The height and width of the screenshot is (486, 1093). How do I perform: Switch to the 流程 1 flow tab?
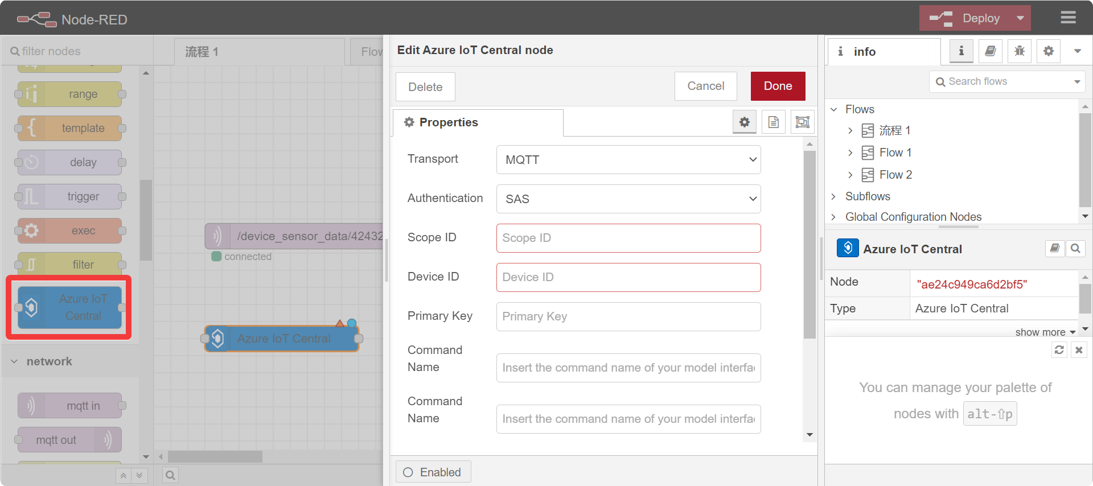260,52
